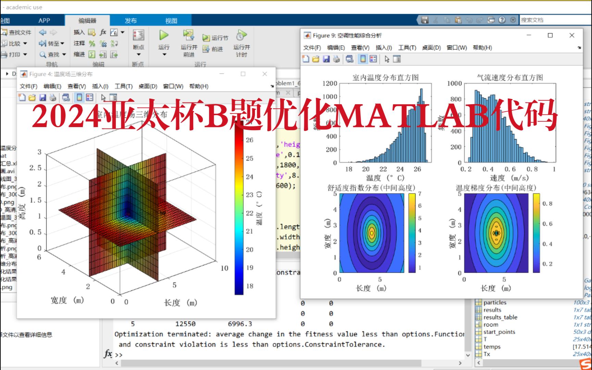Open quick access toolbar options dropdown
This screenshot has height=370, width=592.
coord(513,20)
